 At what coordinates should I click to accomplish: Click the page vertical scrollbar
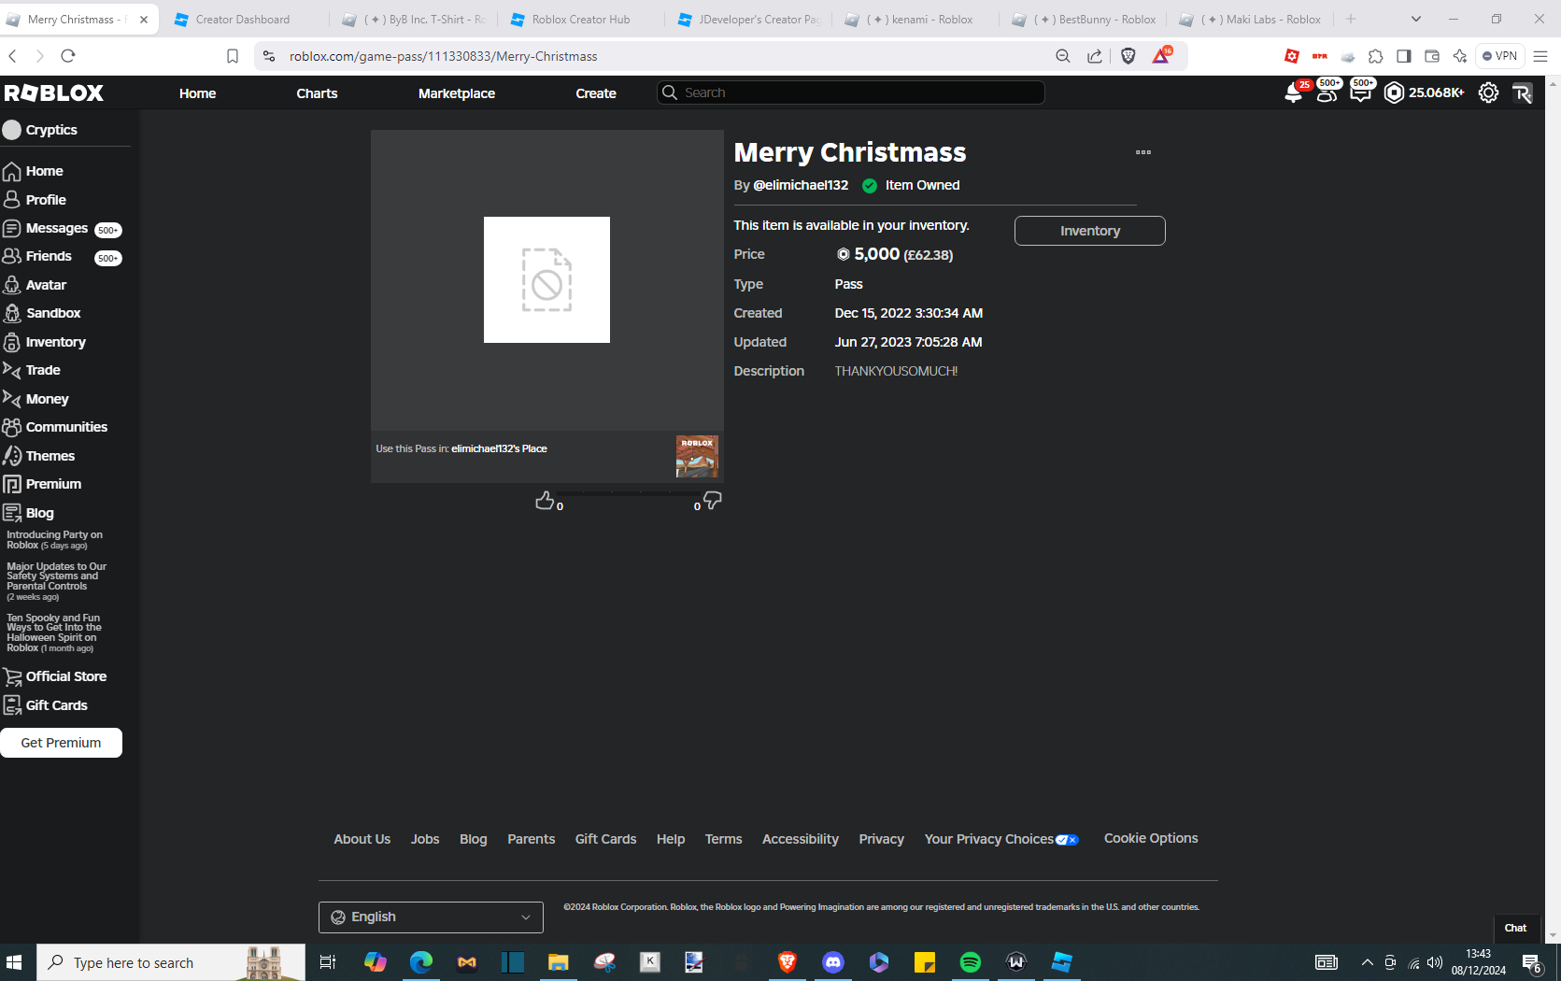[1554, 509]
